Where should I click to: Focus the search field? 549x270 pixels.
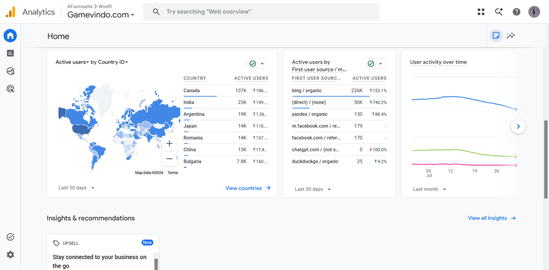pos(261,12)
